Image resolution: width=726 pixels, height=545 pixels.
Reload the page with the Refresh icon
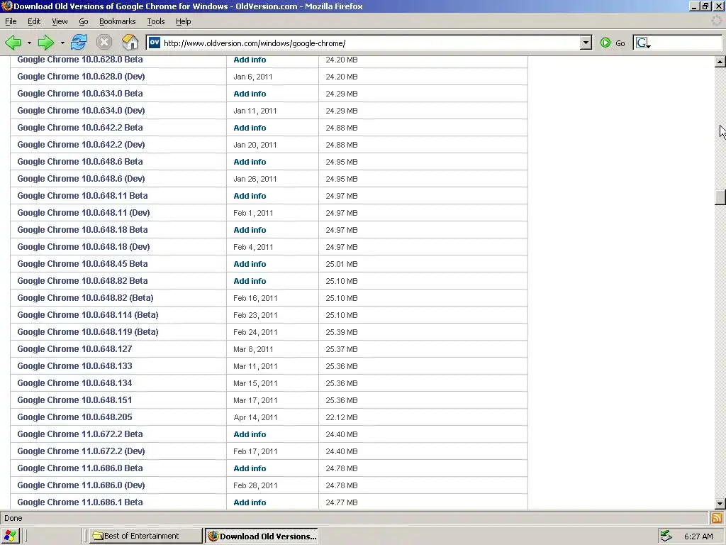coord(79,43)
